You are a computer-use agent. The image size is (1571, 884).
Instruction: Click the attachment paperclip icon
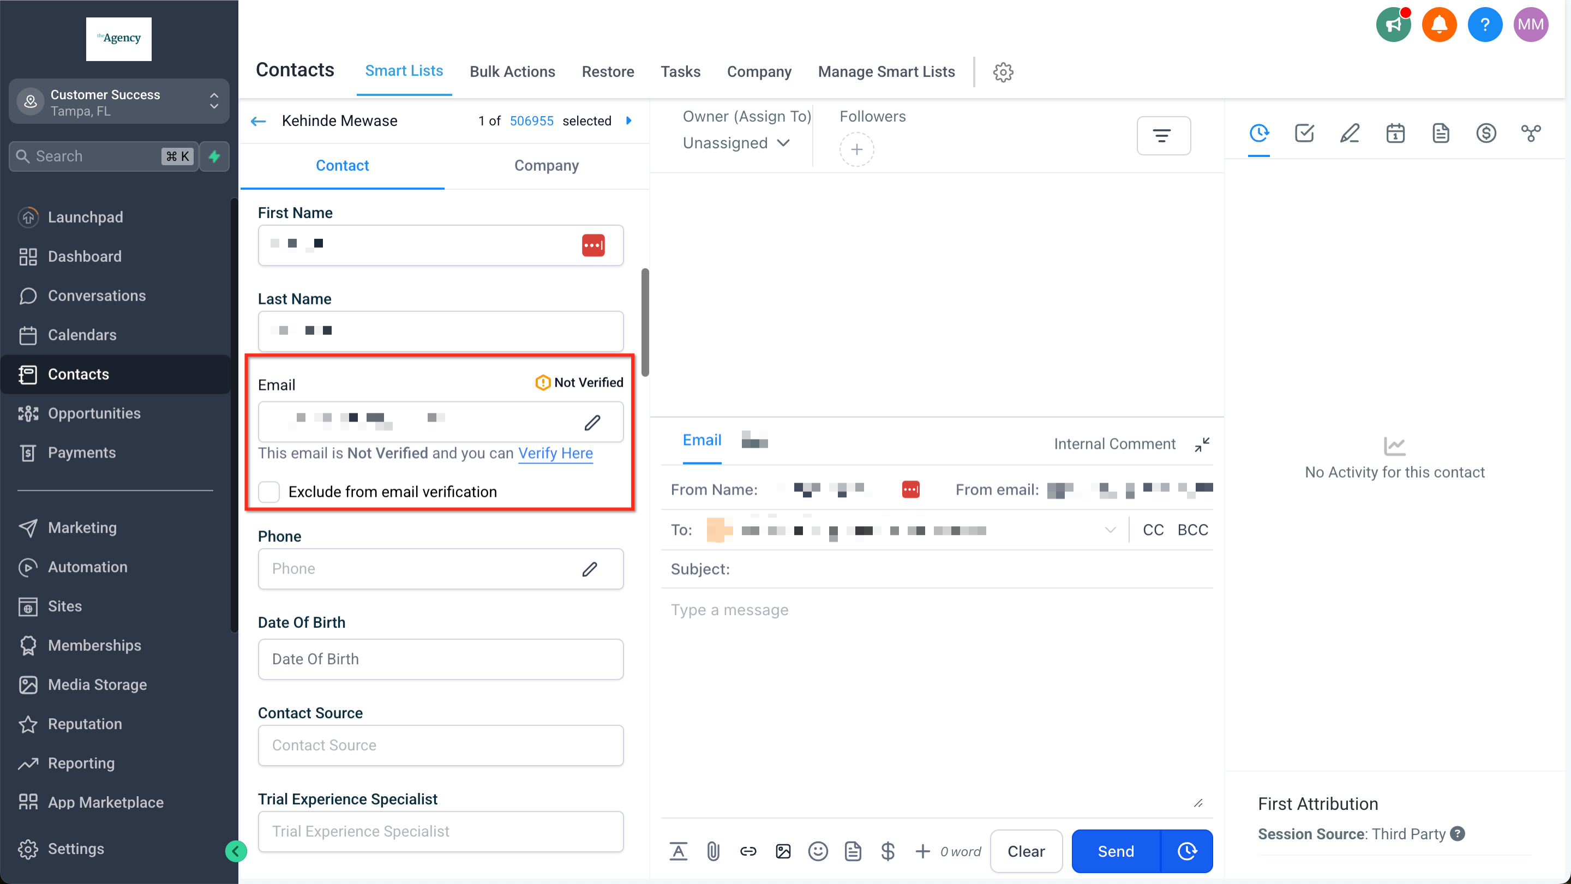coord(713,851)
